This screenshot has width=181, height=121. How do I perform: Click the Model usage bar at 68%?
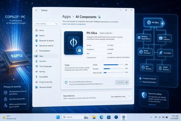click(114, 65)
